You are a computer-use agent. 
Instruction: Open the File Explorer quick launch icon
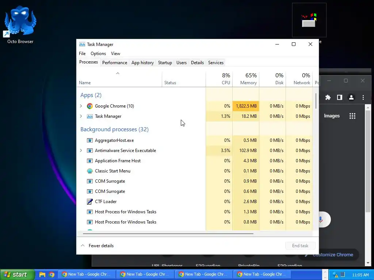pos(42,275)
